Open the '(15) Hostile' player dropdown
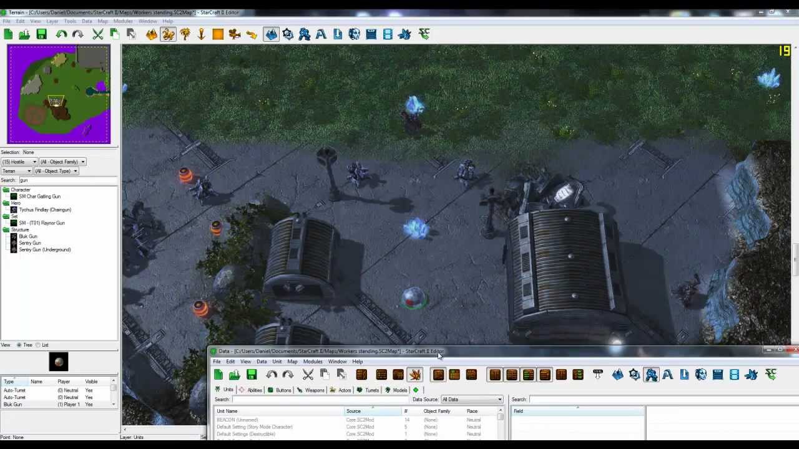 click(19, 162)
